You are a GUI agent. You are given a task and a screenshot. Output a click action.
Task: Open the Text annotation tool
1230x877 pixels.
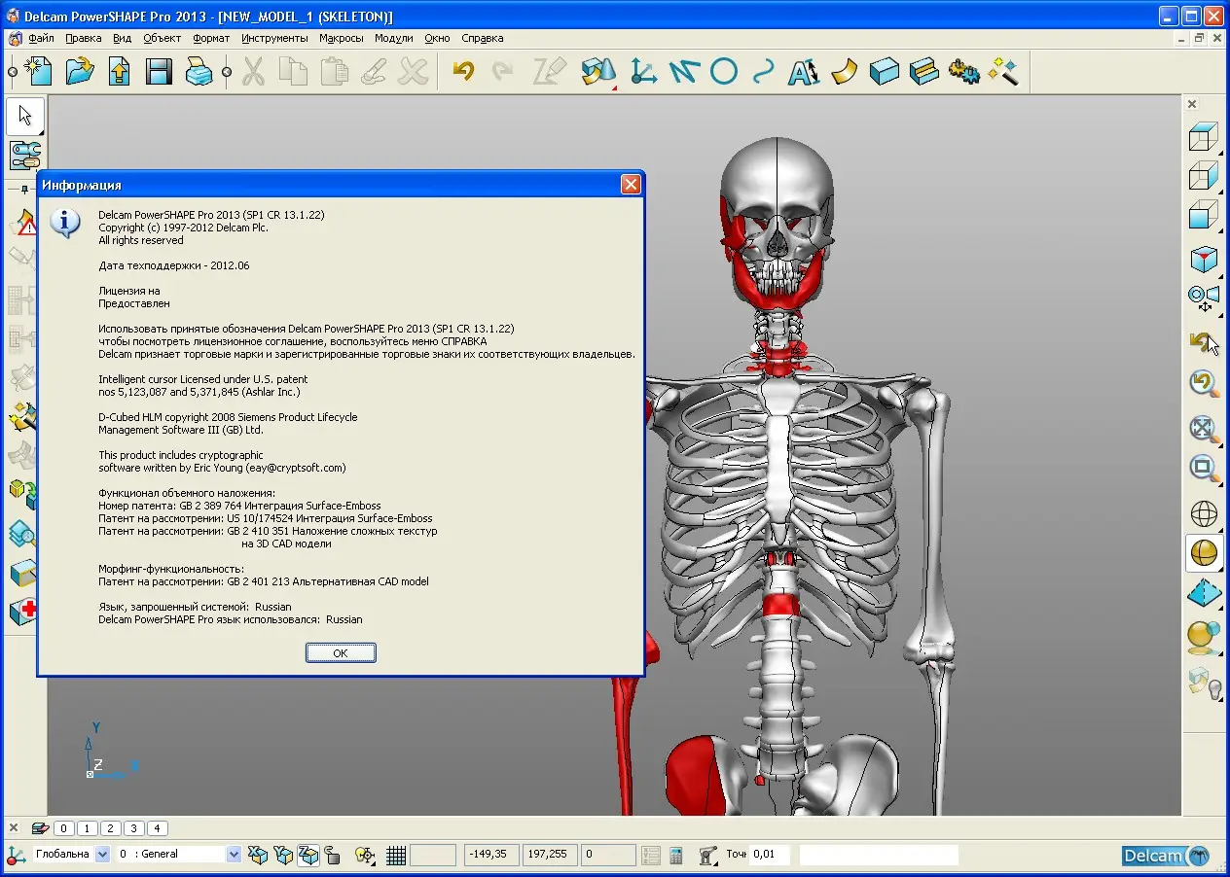804,72
